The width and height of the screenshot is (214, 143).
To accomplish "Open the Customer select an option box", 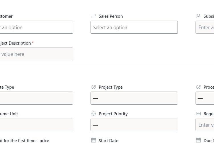I will click(37, 27).
